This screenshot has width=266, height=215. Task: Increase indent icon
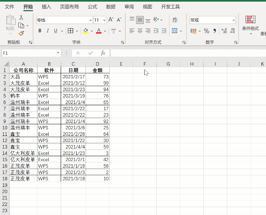tap(164, 31)
